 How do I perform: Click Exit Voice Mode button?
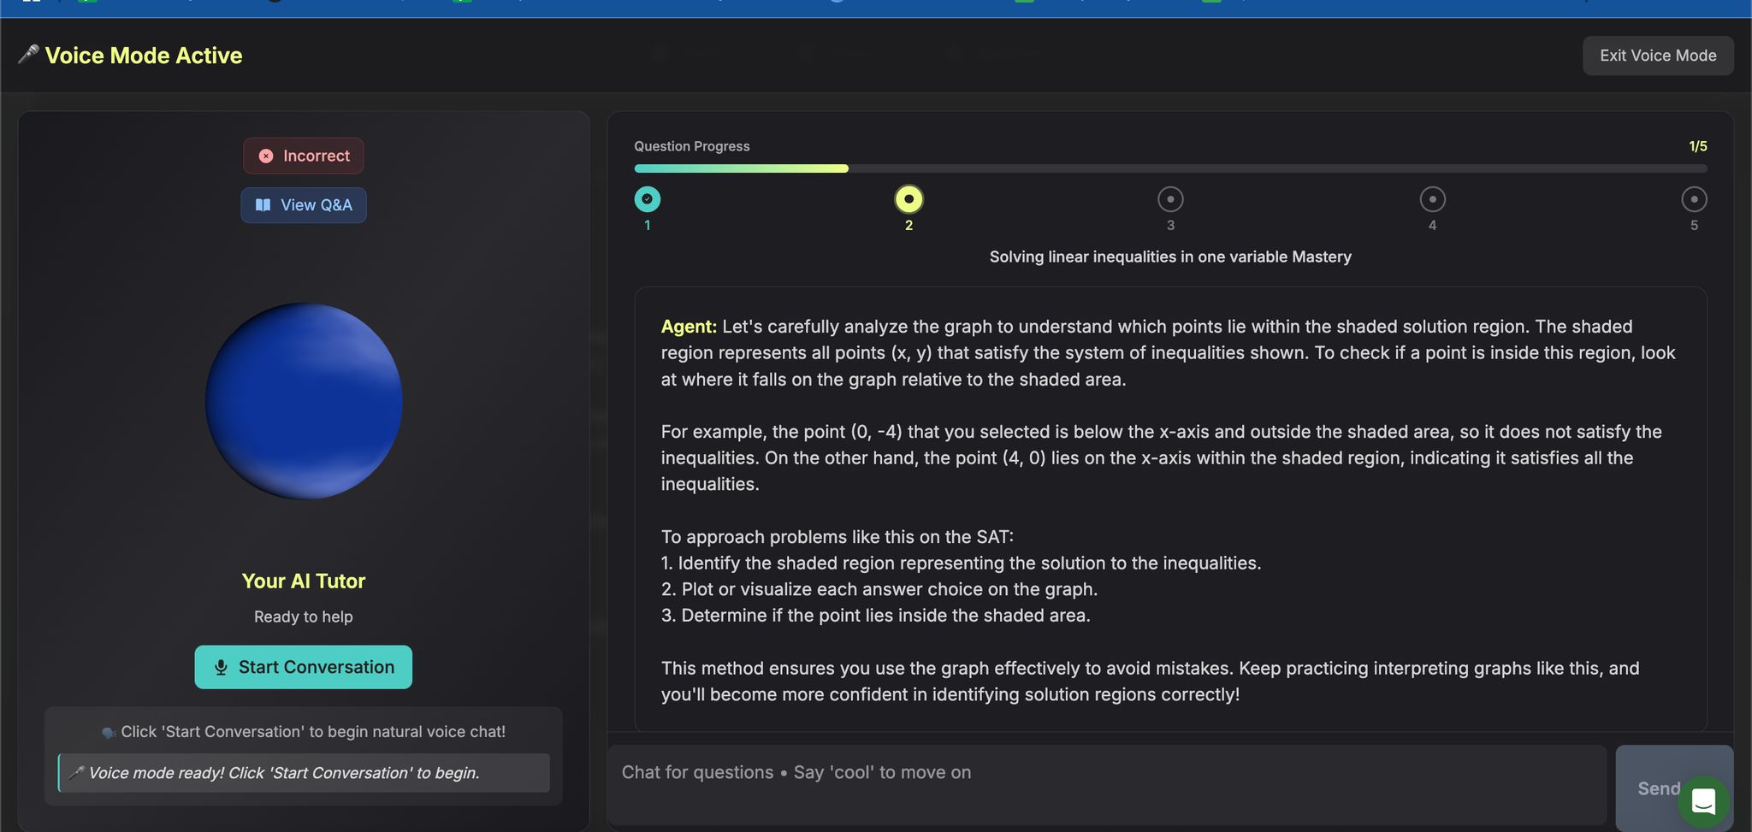(x=1658, y=56)
